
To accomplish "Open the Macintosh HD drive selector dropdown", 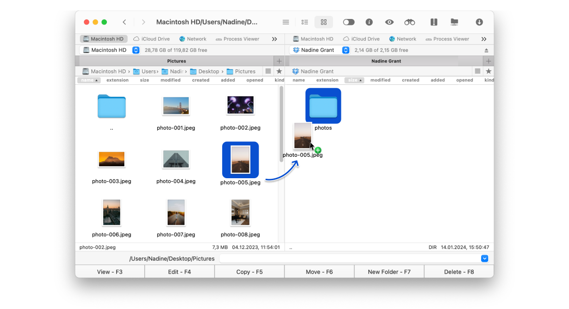I will click(135, 49).
